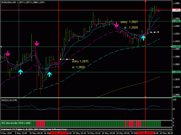Image resolution: width=181 pixels, height=135 pixels.
Task: Select the left handle of the 1,2875 entry line
Action: click(x=61, y=59)
